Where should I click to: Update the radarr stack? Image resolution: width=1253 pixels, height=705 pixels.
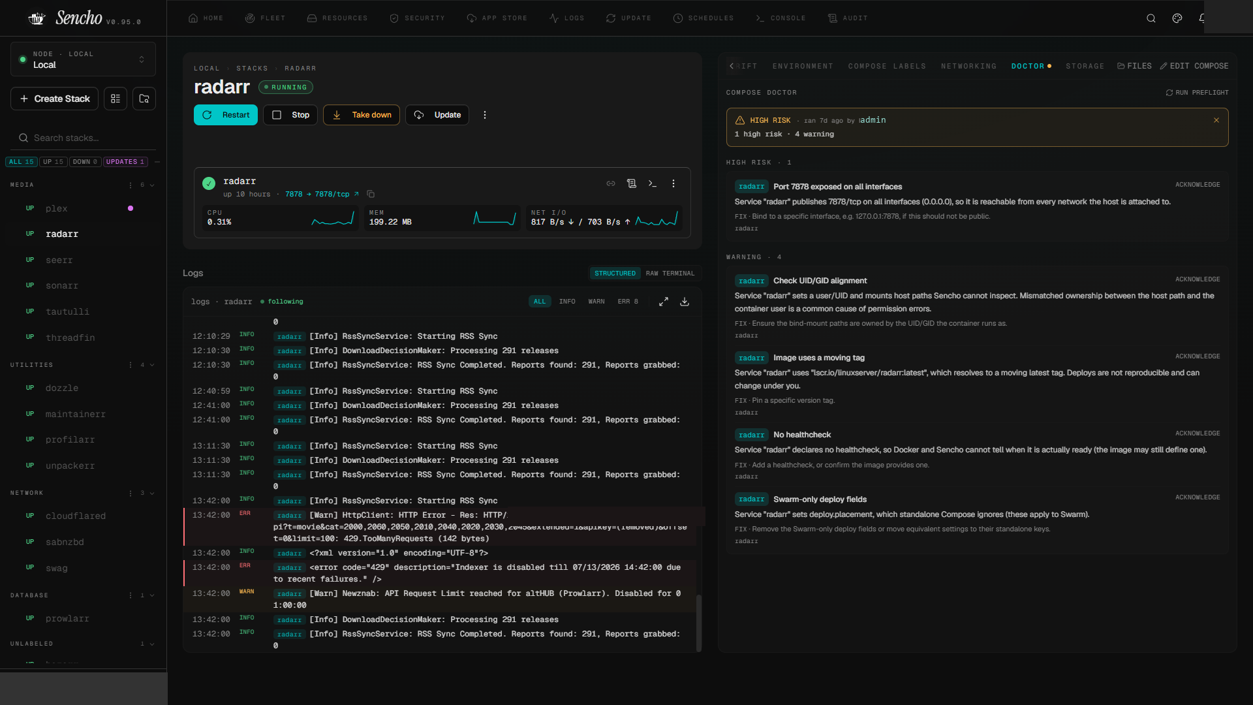[x=437, y=115]
